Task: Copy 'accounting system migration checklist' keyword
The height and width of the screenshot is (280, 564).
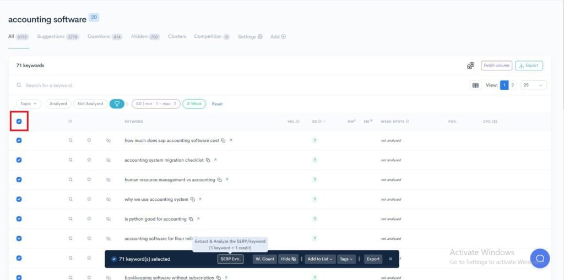Action: pos(208,160)
